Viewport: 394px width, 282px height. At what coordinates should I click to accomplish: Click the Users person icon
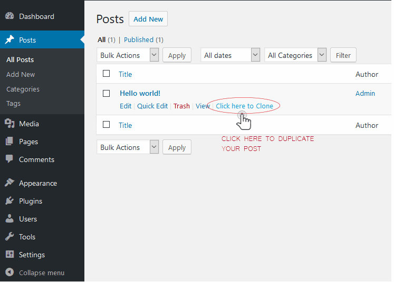[9, 218]
